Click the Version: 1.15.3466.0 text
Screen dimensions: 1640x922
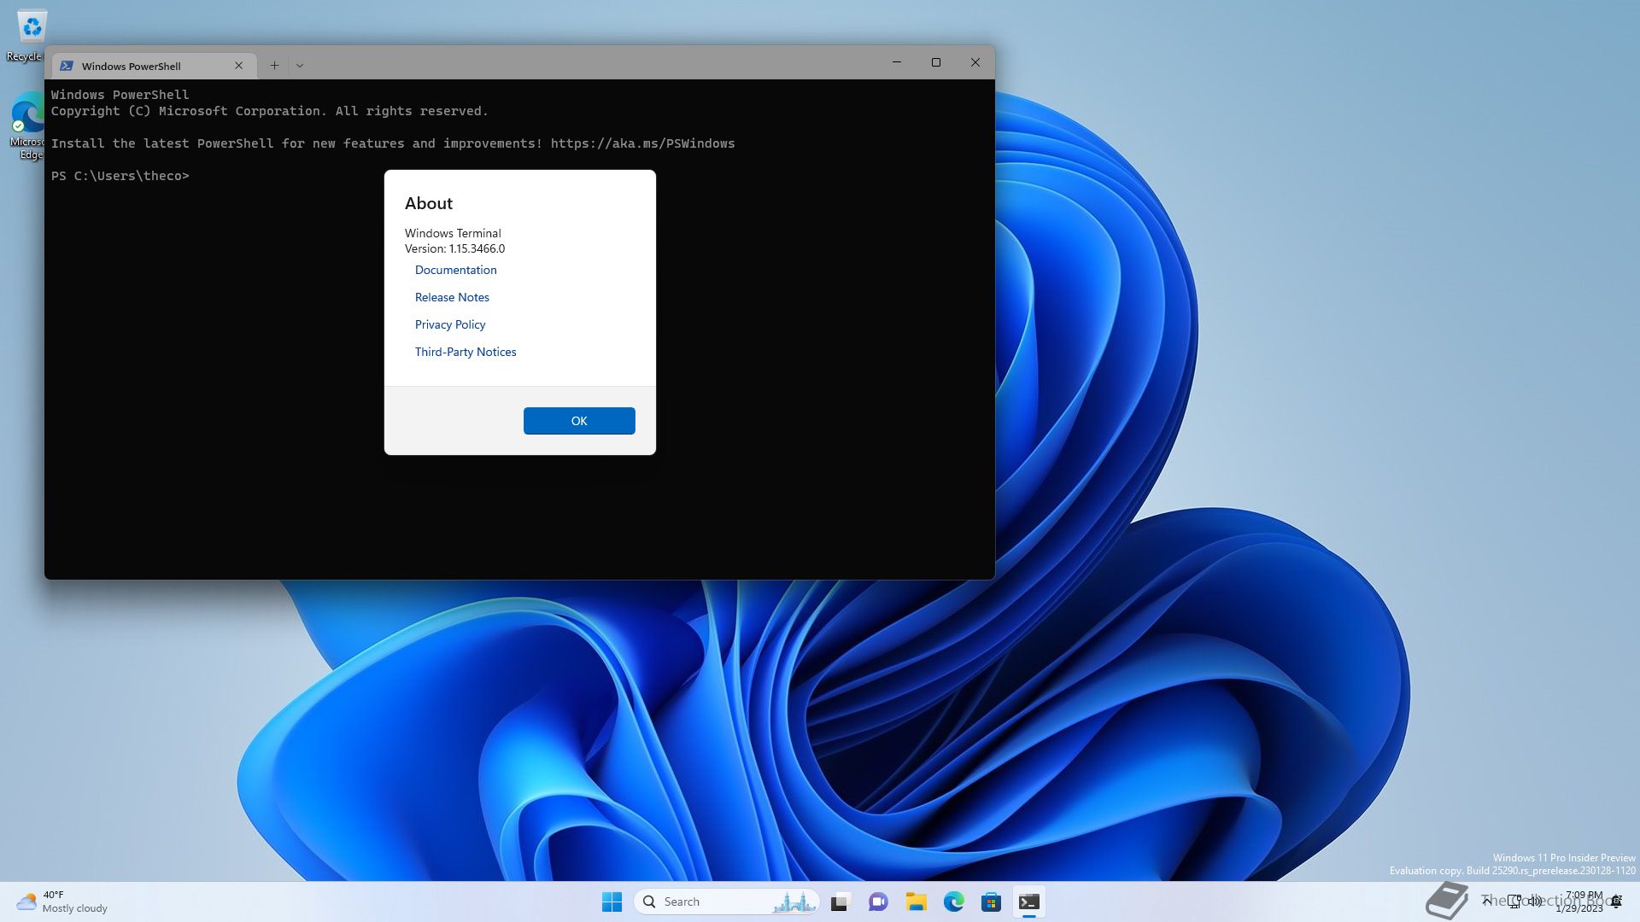click(454, 248)
